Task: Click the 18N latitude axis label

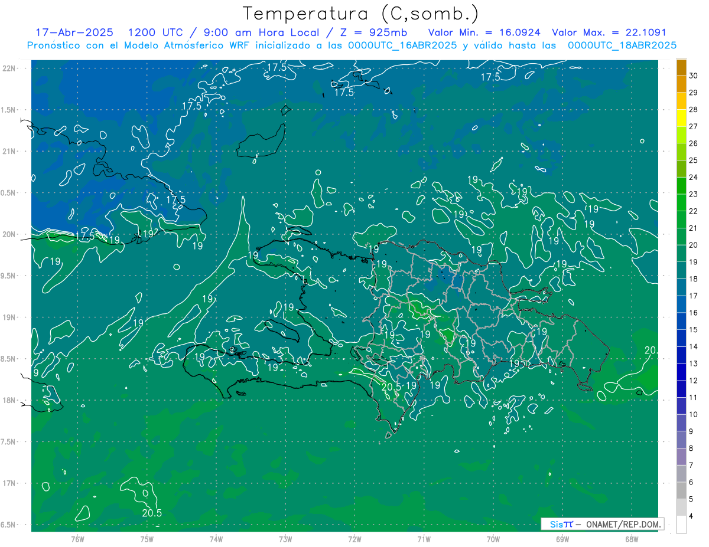Action: [9, 400]
